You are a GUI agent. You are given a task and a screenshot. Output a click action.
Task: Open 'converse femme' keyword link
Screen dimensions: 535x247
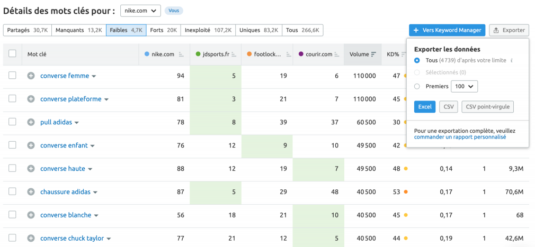pyautogui.click(x=65, y=76)
